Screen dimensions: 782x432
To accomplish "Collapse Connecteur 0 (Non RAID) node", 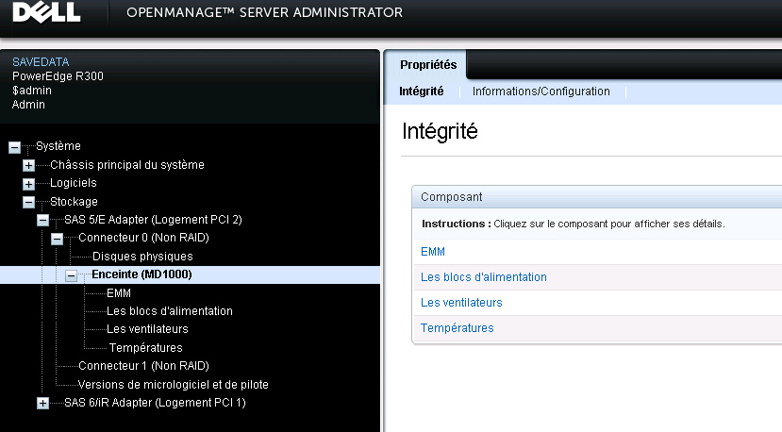I will coord(57,239).
